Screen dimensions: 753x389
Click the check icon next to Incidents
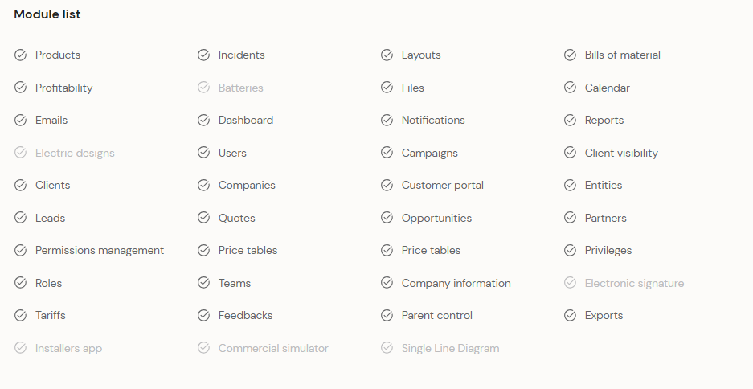coord(203,55)
